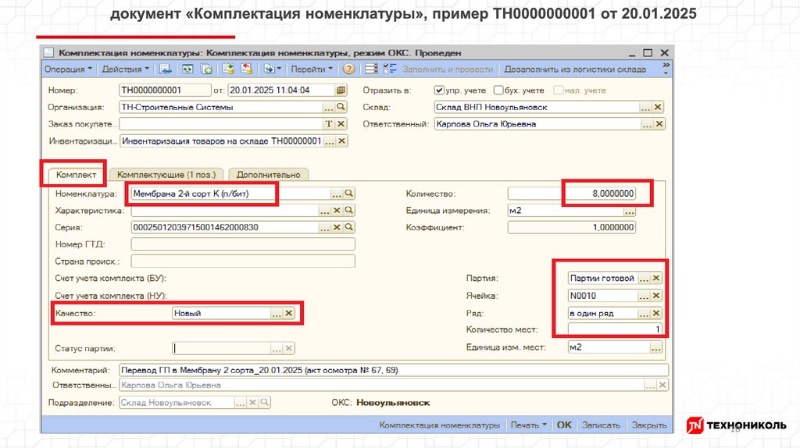Image resolution: width=800 pixels, height=448 pixels.
Task: Clear the Характеристика field
Action: [337, 211]
